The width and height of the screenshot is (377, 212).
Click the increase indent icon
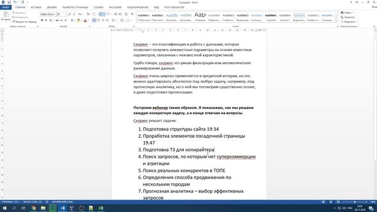click(x=120, y=14)
